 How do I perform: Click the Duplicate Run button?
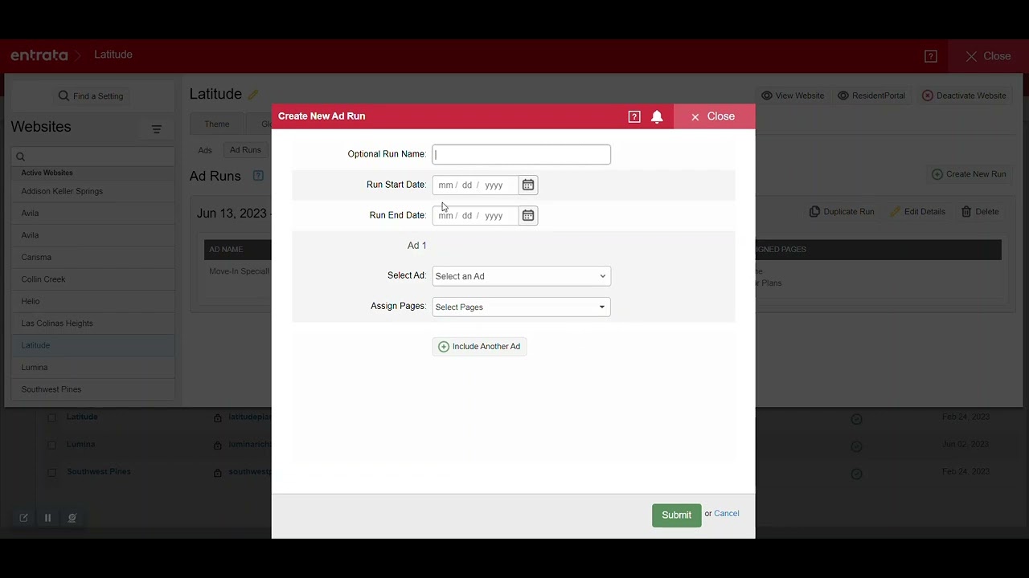point(842,211)
